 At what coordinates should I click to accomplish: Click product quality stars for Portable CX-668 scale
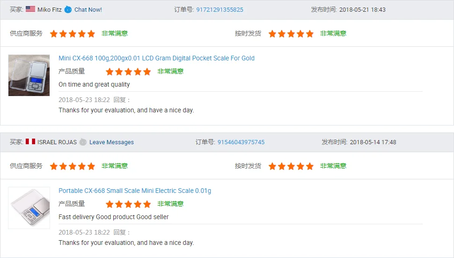click(x=128, y=204)
